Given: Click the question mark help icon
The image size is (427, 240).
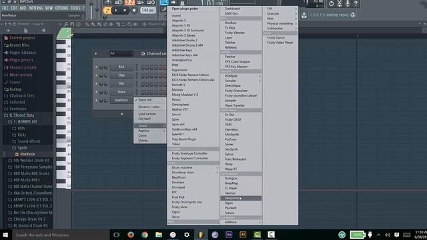Looking at the screenshot, I should pos(356,3).
